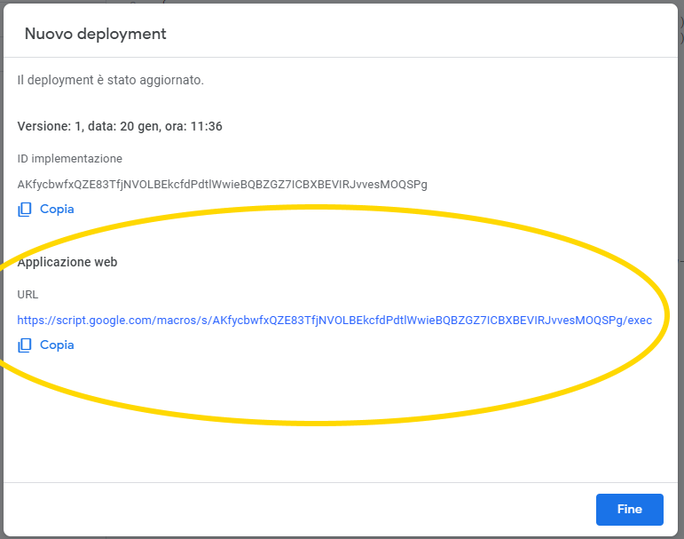684x539 pixels.
Task: Click the copy icon below the deployment ID
Action: (x=25, y=210)
